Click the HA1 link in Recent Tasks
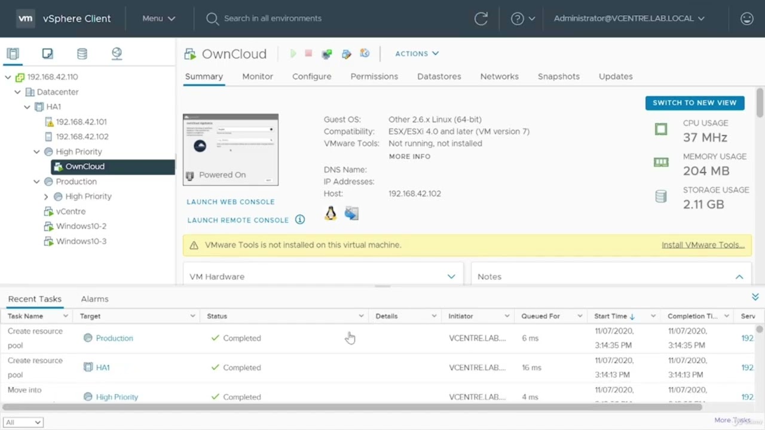 (x=103, y=367)
